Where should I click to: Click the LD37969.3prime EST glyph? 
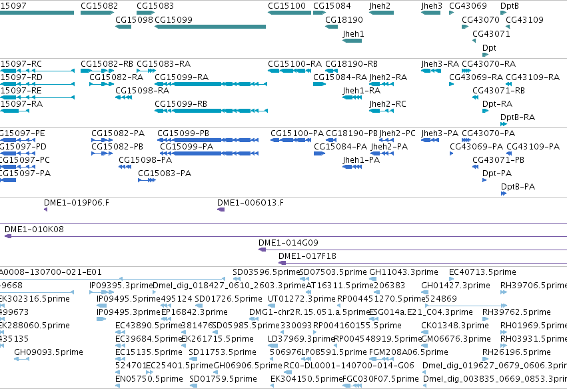click(273, 346)
